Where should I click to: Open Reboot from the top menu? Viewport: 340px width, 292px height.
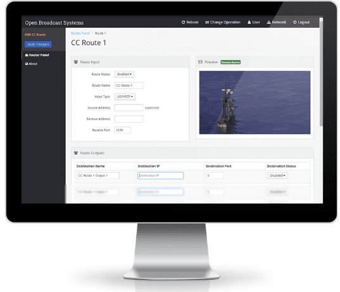point(190,22)
